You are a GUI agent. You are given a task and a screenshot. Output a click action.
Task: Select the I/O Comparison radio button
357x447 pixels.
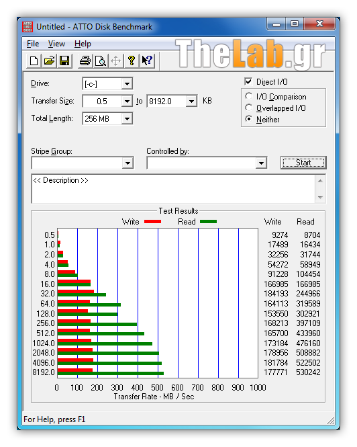point(248,96)
